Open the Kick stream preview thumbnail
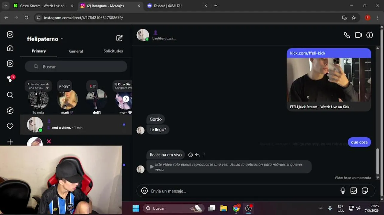 click(329, 80)
